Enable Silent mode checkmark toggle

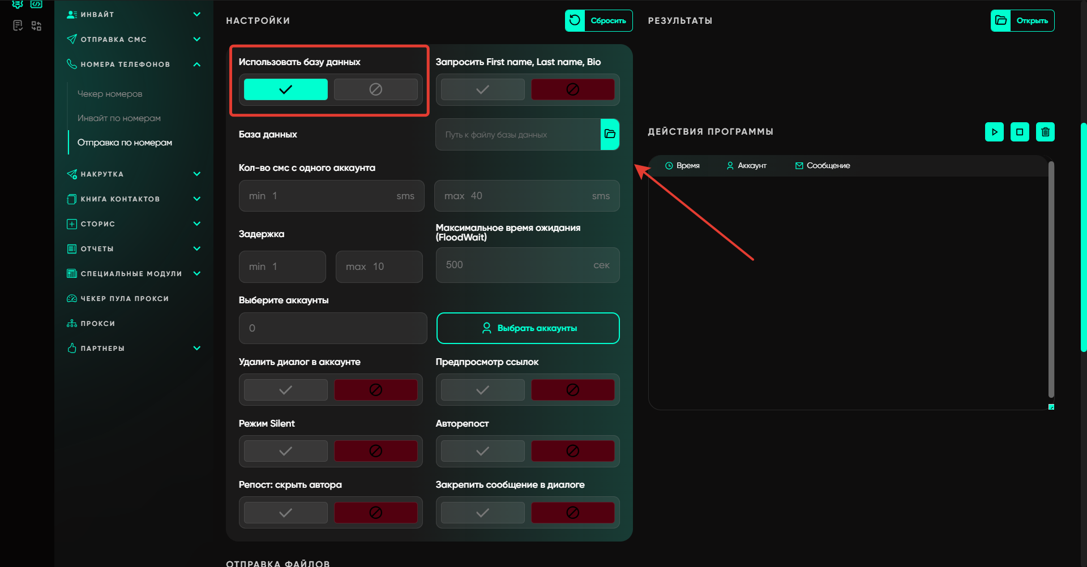[286, 451]
